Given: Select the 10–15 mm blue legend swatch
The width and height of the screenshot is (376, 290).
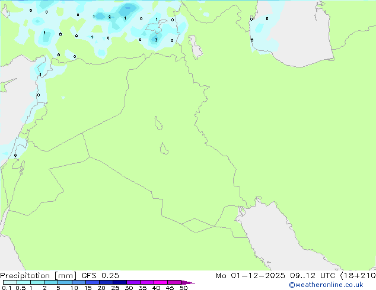Looking at the screenshot, I should point(79,282).
